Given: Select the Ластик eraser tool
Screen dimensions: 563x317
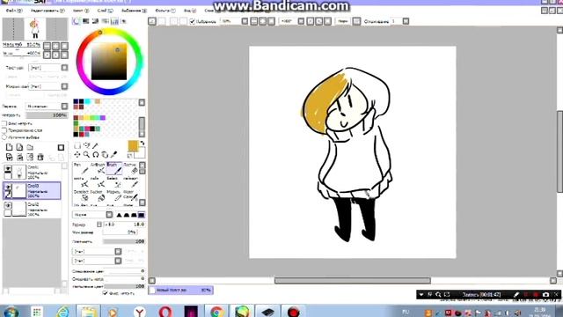Looking at the screenshot, I should [x=130, y=168].
